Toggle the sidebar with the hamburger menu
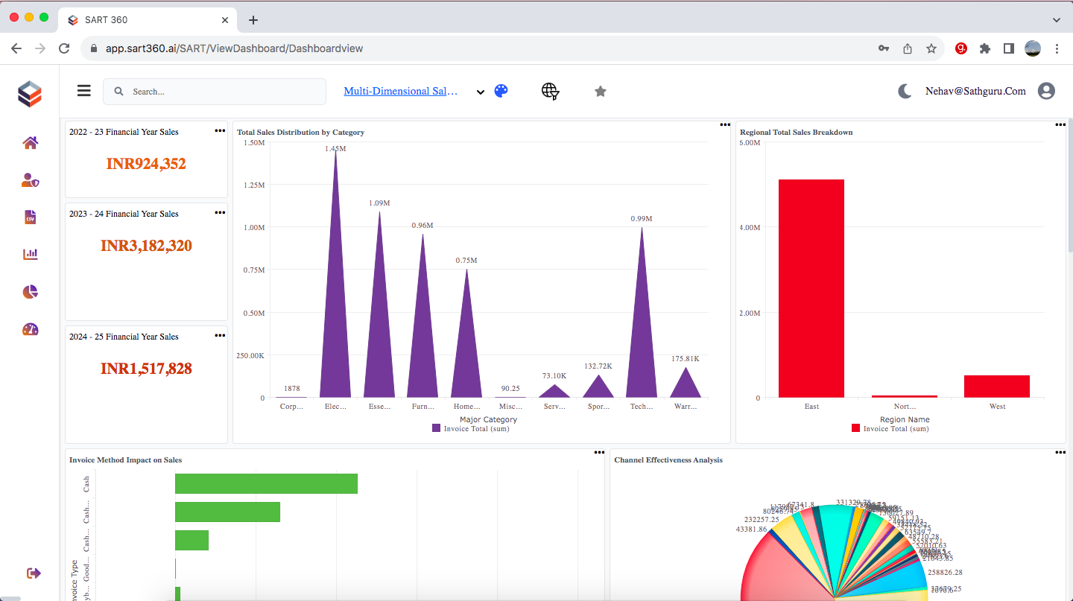 83,90
